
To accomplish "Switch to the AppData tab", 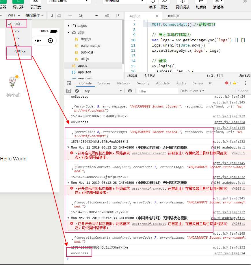I will (x=163, y=83).
